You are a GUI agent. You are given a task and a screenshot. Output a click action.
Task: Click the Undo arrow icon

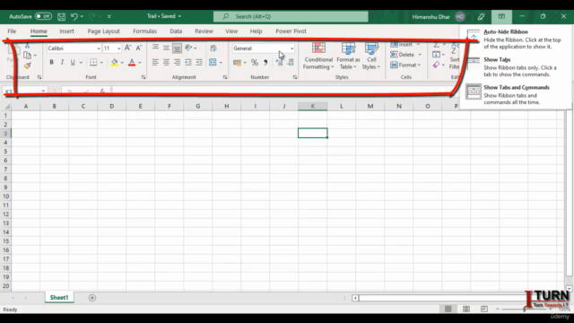pos(74,16)
